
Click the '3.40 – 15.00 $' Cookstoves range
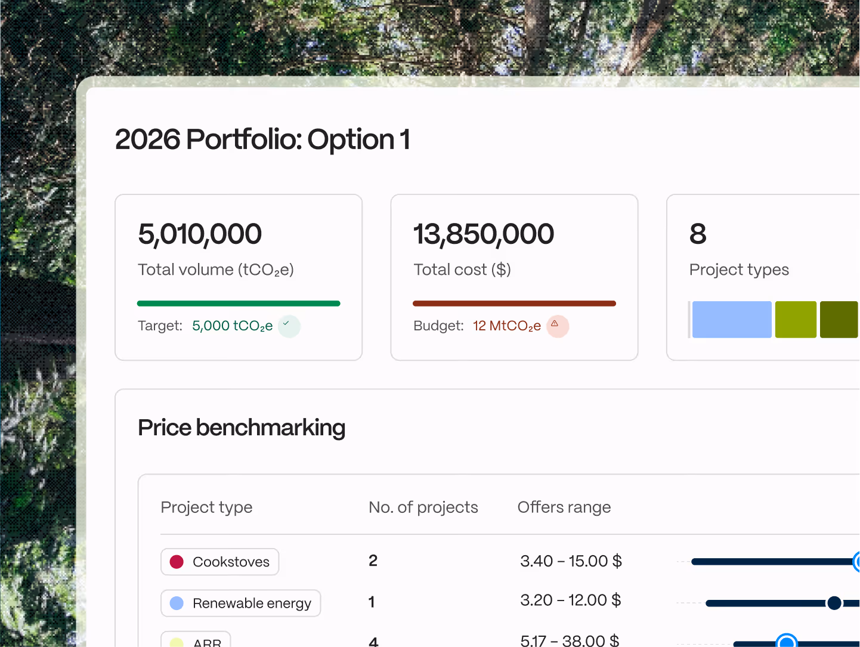point(571,561)
